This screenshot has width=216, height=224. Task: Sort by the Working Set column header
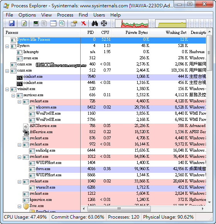pyautogui.click(x=169, y=33)
